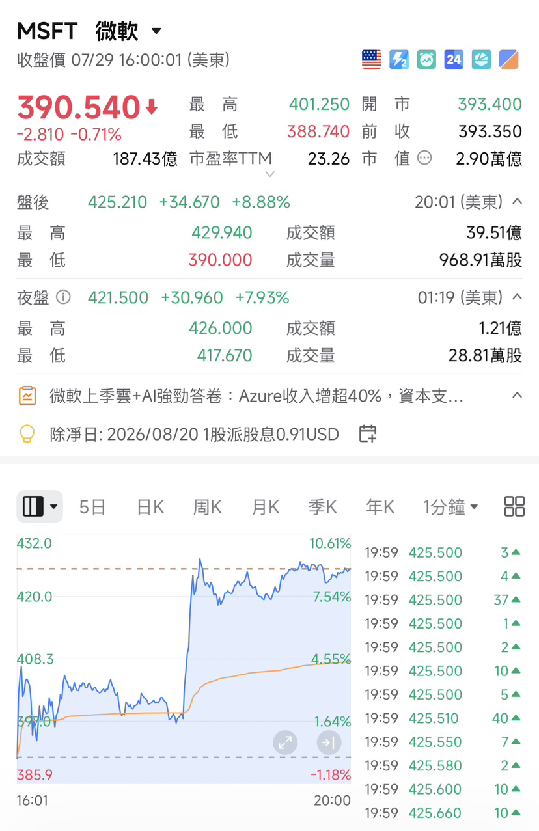
Task: Tap the US flag market icon
Action: coord(372,60)
